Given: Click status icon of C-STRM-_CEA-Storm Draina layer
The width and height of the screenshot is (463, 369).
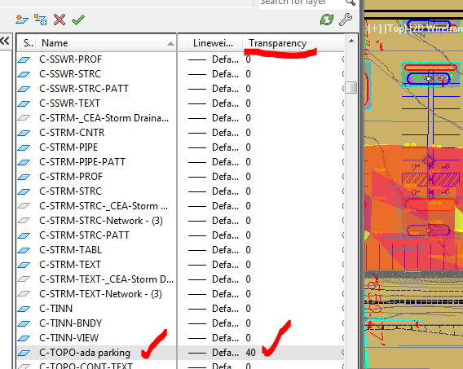Looking at the screenshot, I should point(24,118).
